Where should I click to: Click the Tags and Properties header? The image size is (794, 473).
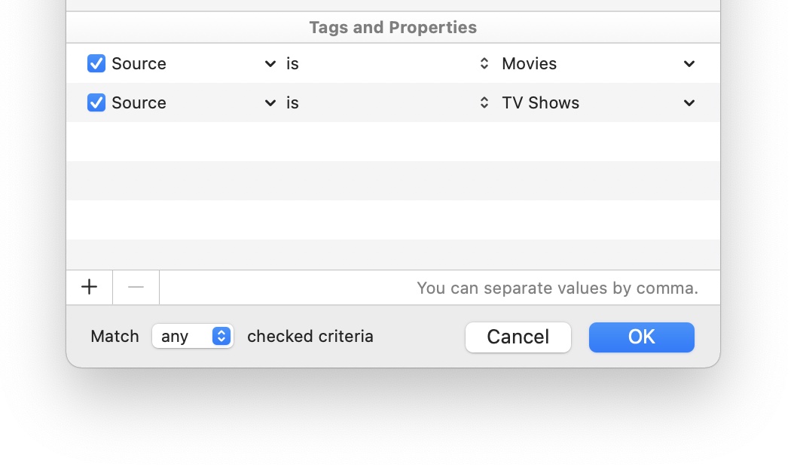click(392, 28)
